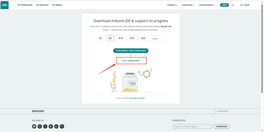Expand the Community dropdown menu
The width and height of the screenshot is (264, 132).
click(x=188, y=5)
